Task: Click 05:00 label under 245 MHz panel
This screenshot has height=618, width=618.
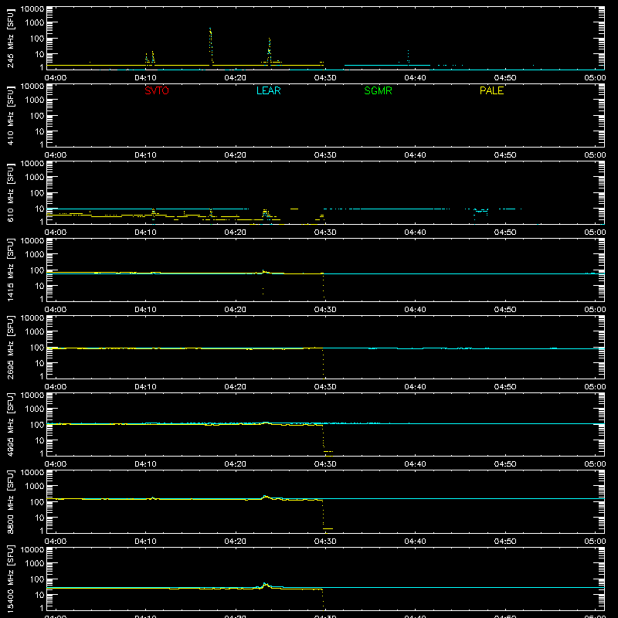Action: [595, 78]
